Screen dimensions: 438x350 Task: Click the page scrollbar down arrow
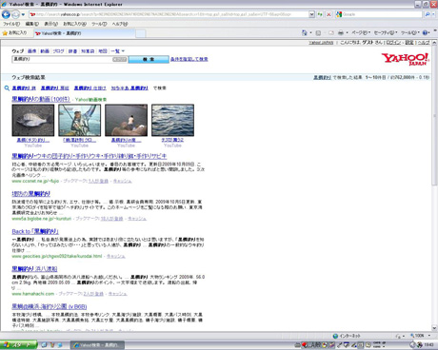(434, 328)
